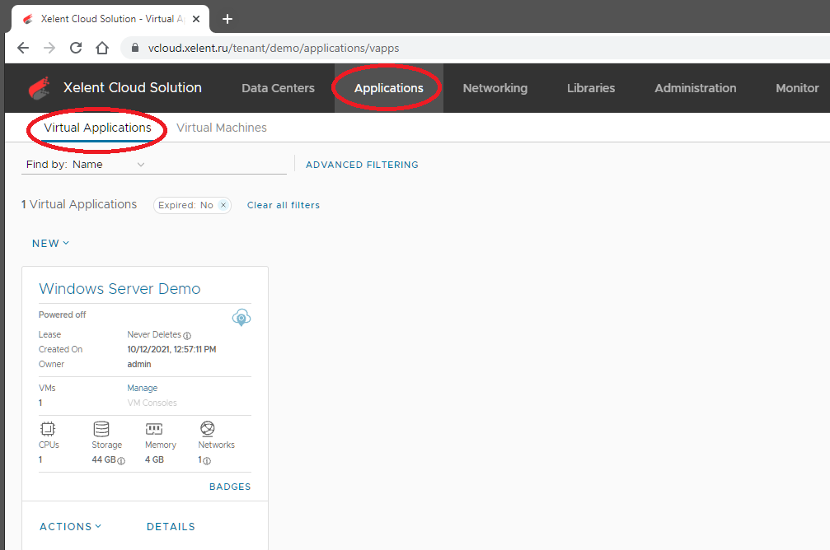Click Clear all filters
Viewport: 830px width, 550px height.
pos(284,205)
